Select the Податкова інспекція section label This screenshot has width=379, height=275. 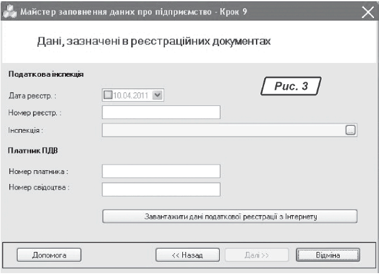tap(46, 74)
